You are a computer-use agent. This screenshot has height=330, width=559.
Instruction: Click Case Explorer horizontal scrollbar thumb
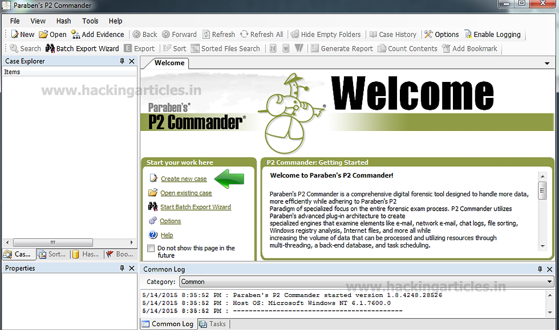coord(52,242)
